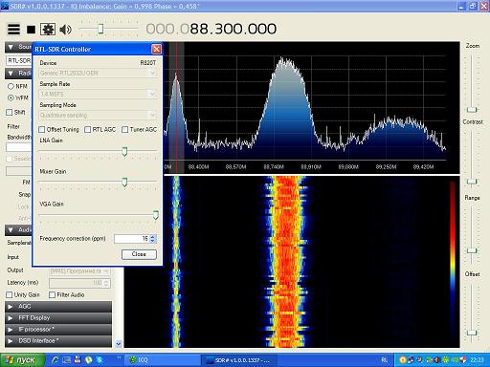This screenshot has width=490, height=367.
Task: Check the Filter Audio checkbox
Action: 52,295
